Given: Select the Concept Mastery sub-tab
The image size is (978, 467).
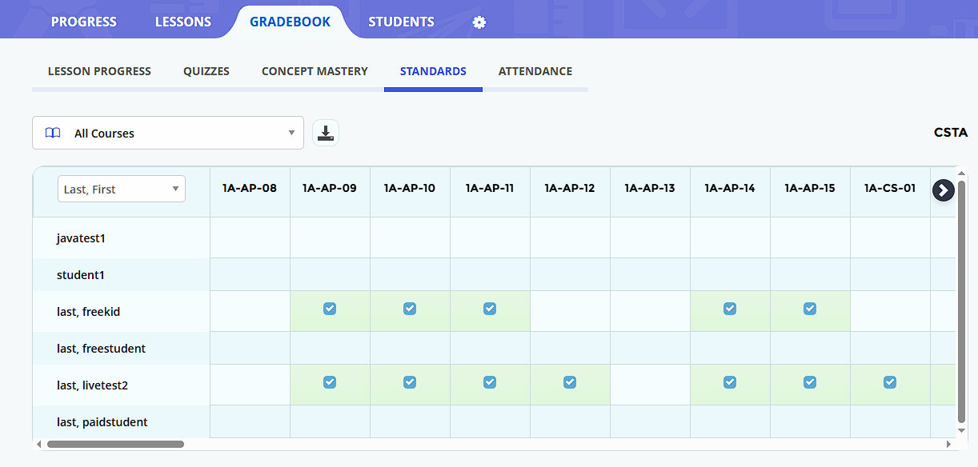Looking at the screenshot, I should point(315,71).
